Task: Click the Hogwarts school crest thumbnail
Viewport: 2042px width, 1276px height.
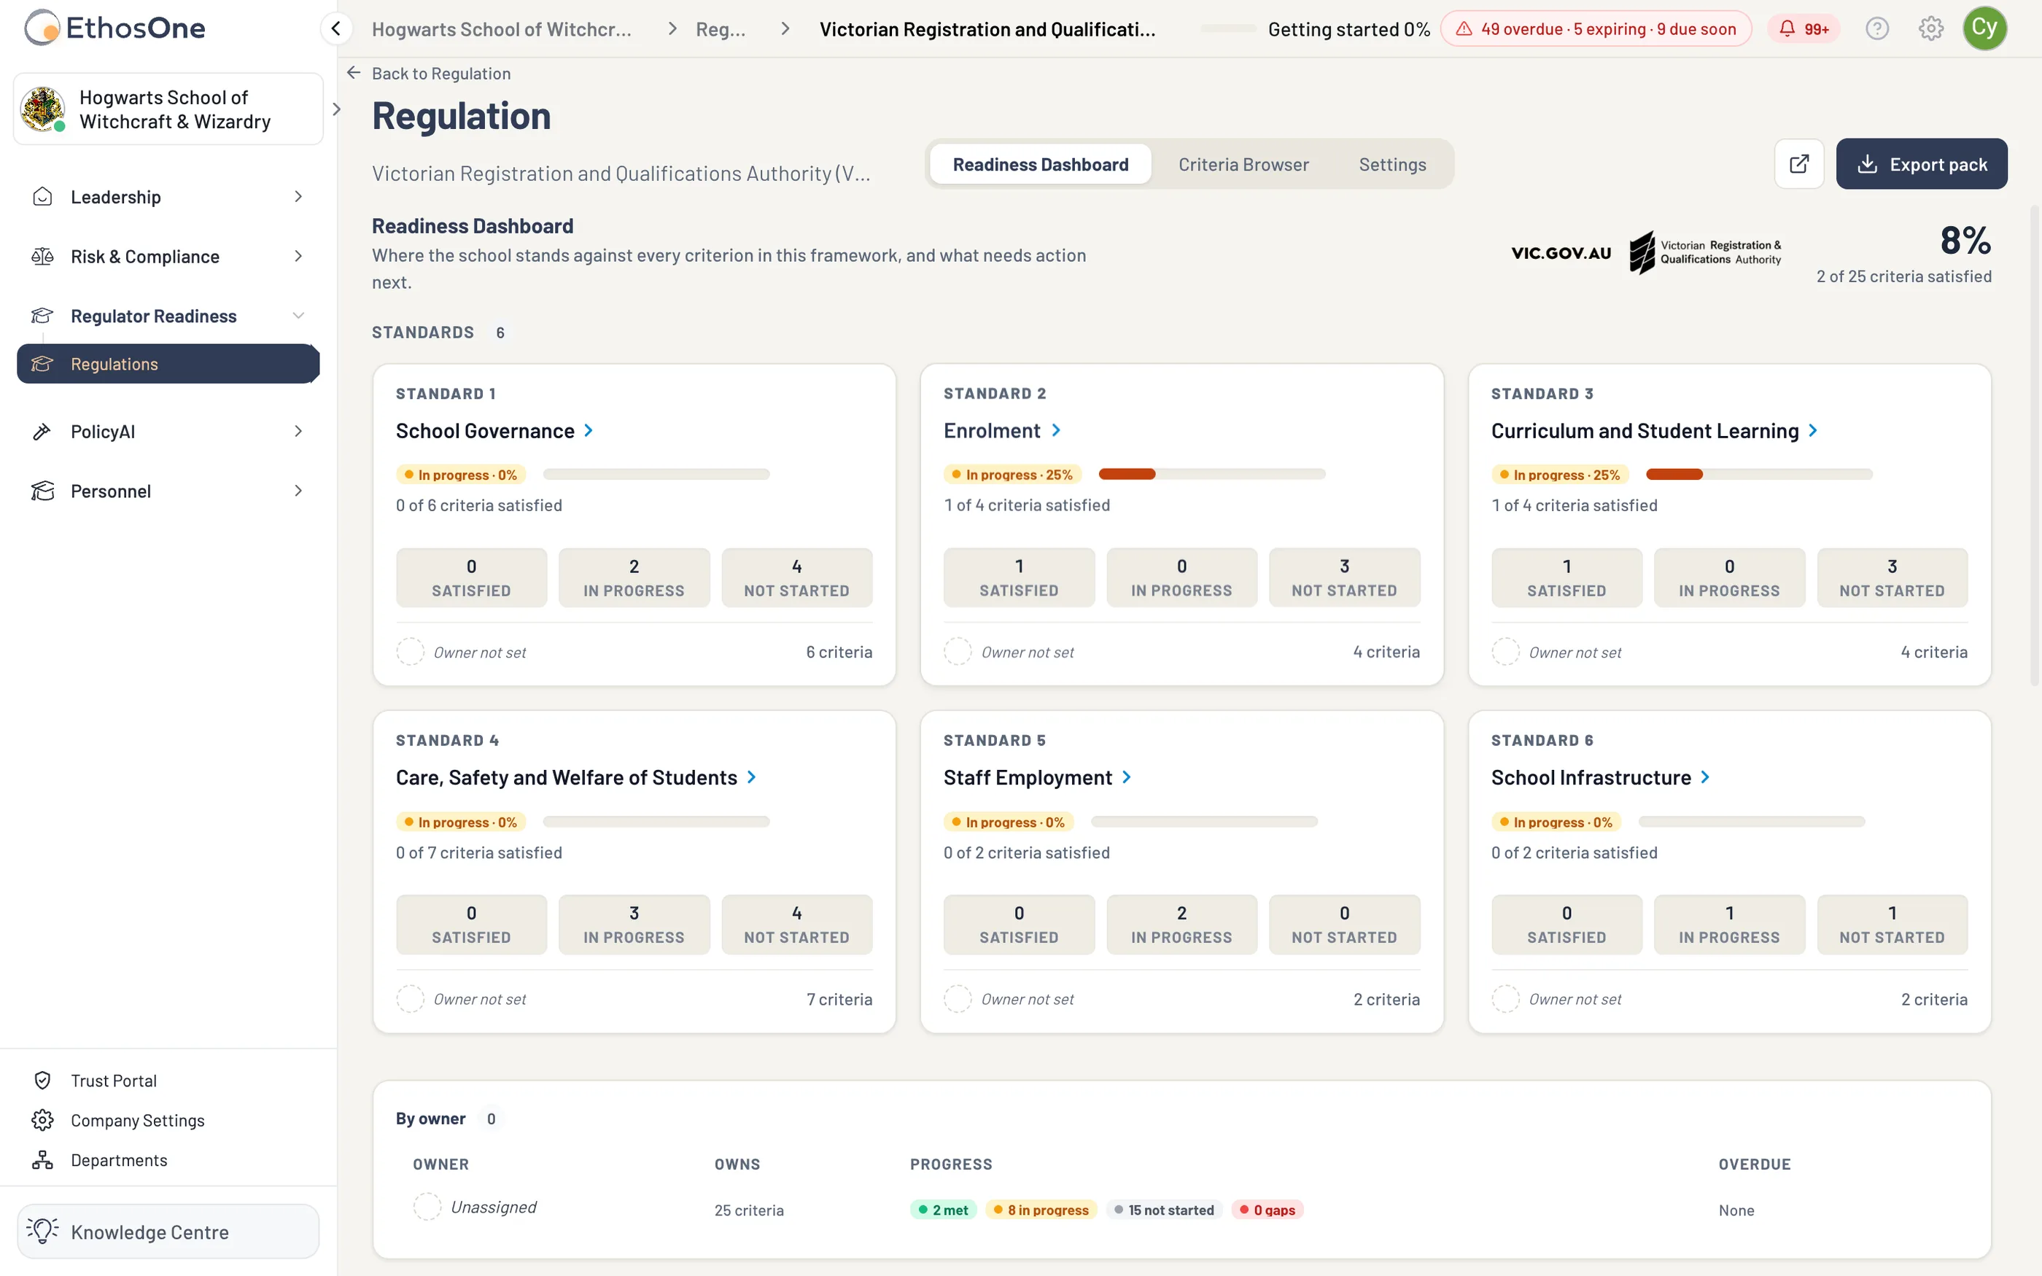Action: tap(42, 109)
